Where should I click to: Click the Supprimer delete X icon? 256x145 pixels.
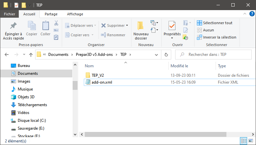(x=104, y=25)
